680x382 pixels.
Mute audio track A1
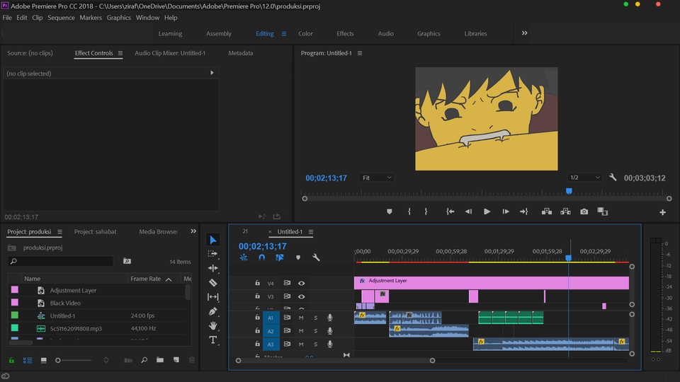(301, 318)
